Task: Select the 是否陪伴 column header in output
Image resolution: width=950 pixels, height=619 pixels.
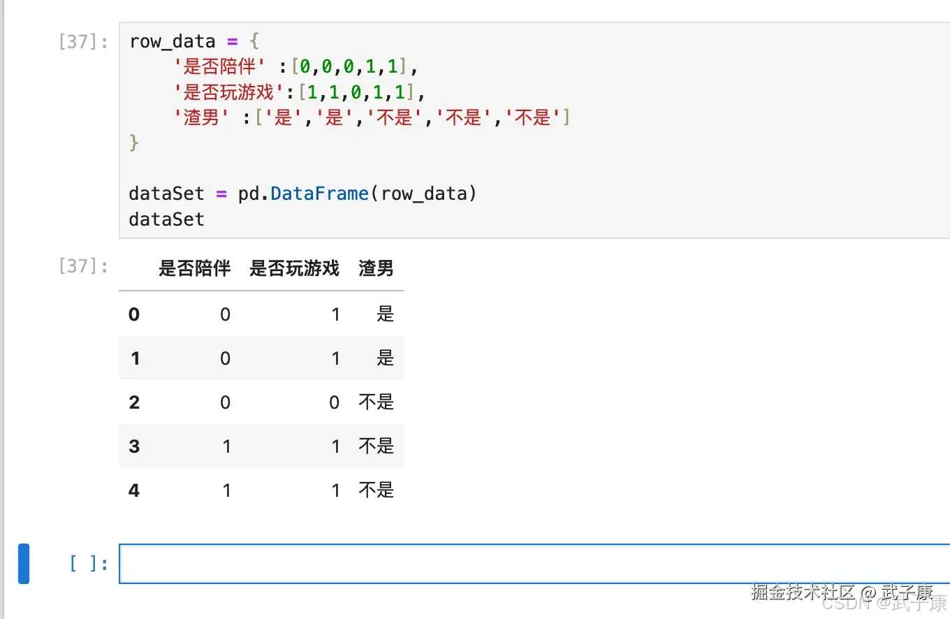Action: (194, 269)
